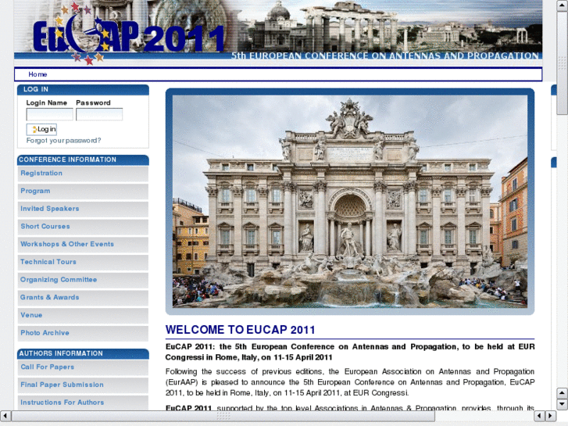Click the horizontal scrollbar right arrow at far right
Image resolution: width=568 pixels, height=426 pixels.
pos(551,416)
